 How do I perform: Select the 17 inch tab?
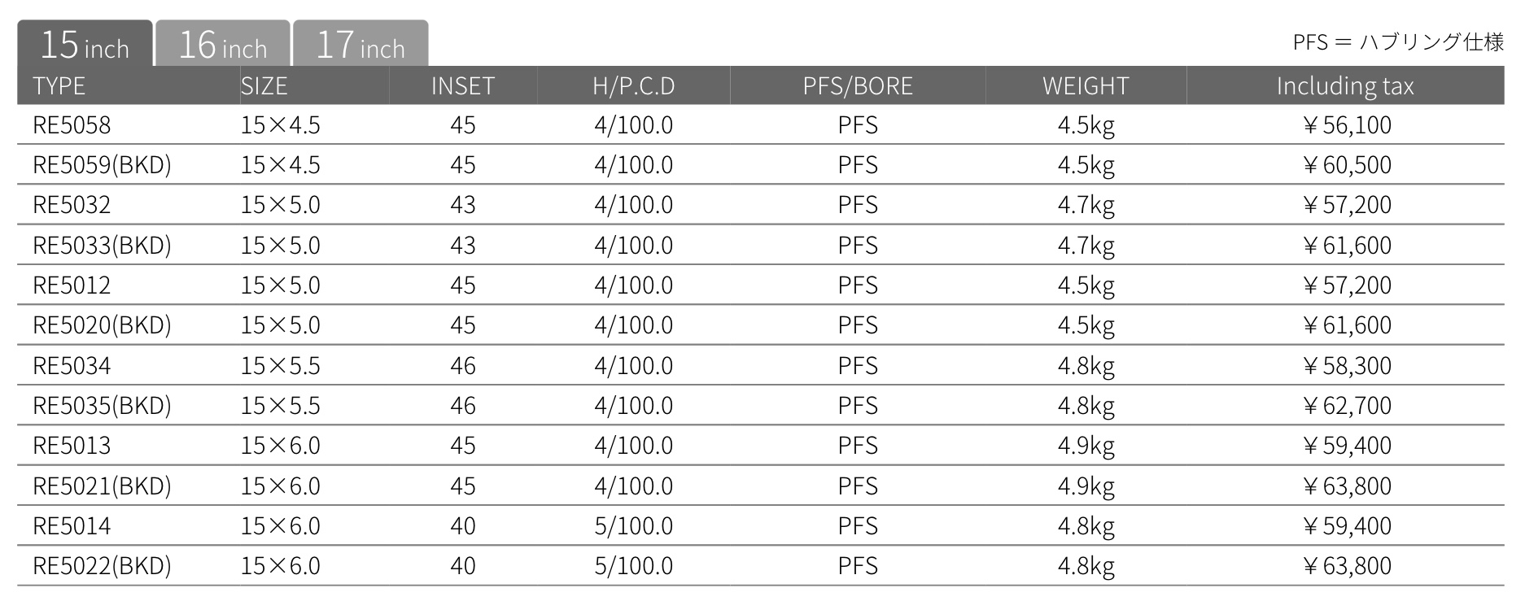coord(360,44)
